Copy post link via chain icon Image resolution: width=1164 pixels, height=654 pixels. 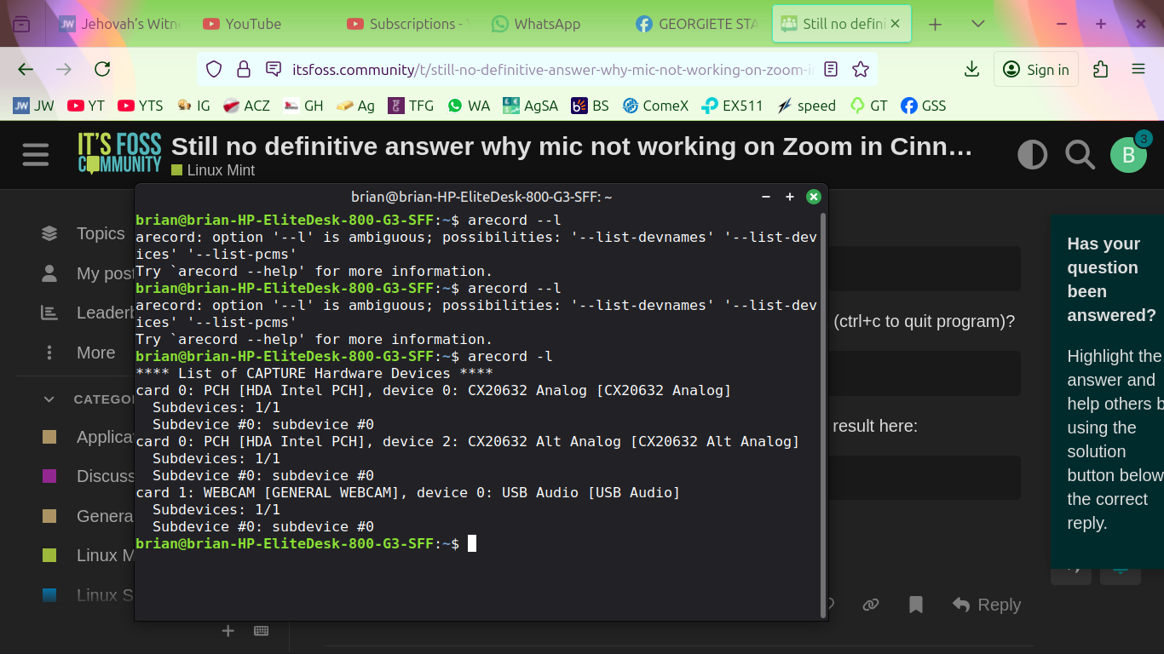pyautogui.click(x=871, y=605)
